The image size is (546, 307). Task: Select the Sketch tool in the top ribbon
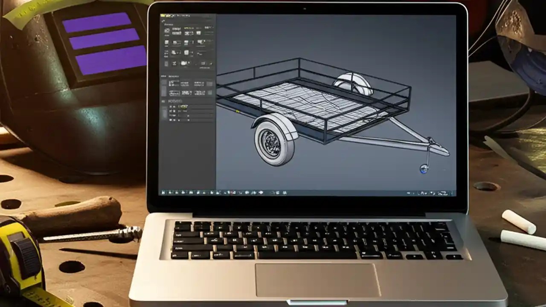pyautogui.click(x=167, y=31)
